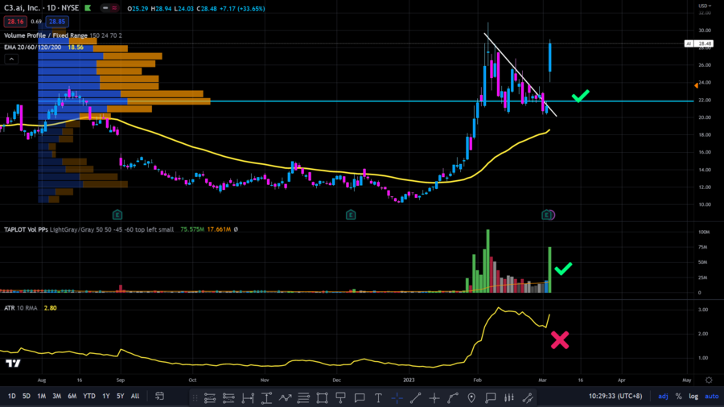Toggle percent scale on price axis
This screenshot has width=724, height=407.
pyautogui.click(x=678, y=396)
